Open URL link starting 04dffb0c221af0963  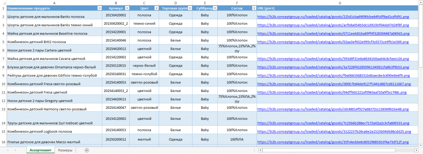pyautogui.click(x=332, y=92)
